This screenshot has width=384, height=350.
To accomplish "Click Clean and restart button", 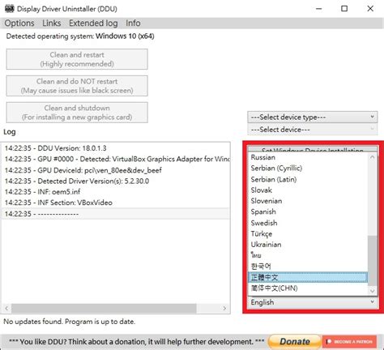I will [x=77, y=59].
